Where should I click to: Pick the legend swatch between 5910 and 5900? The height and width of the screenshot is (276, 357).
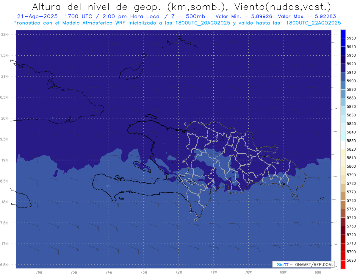(x=343, y=77)
